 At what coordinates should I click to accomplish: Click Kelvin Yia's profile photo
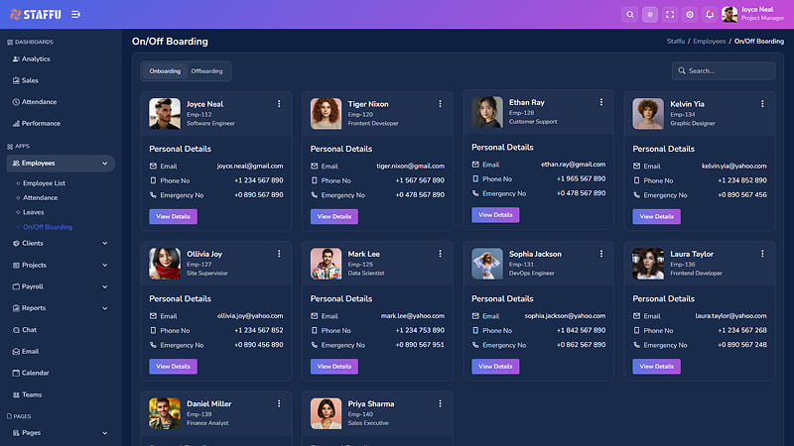tap(648, 114)
